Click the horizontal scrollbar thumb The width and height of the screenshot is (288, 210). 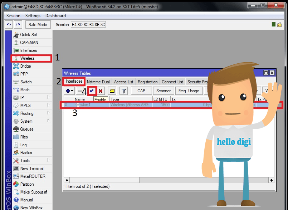tap(104, 180)
